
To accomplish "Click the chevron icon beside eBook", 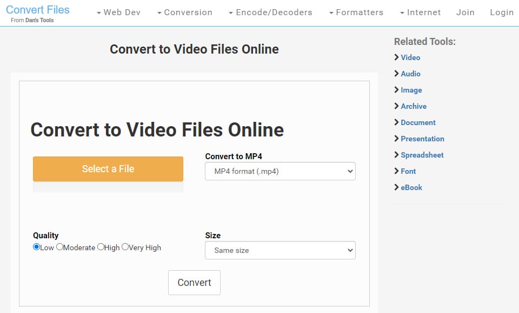I will tap(397, 187).
